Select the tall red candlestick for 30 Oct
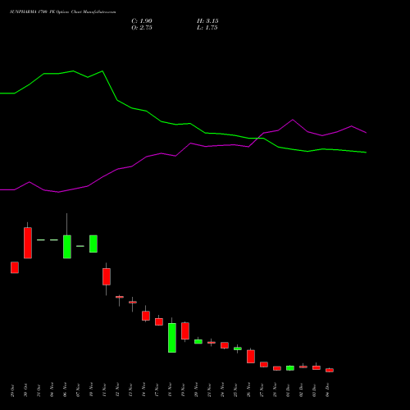The image size is (410, 410). pyautogui.click(x=28, y=243)
